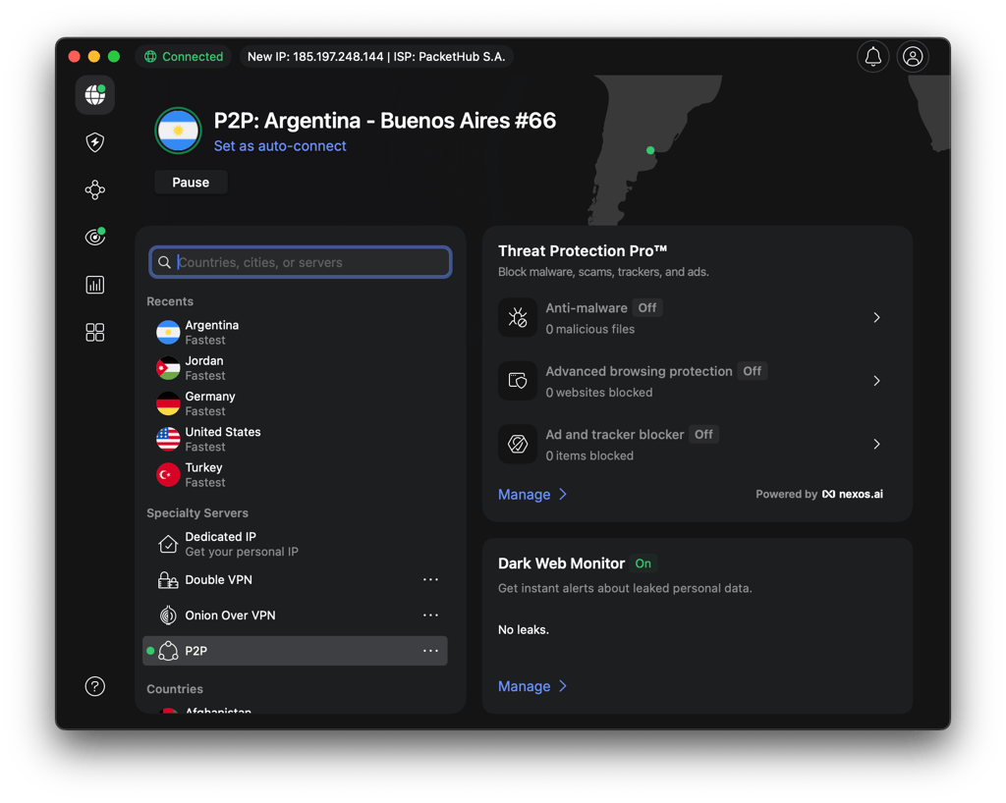Click Ad and tracker blocker Off badge
Viewport: 1006px width, 803px height.
(703, 434)
